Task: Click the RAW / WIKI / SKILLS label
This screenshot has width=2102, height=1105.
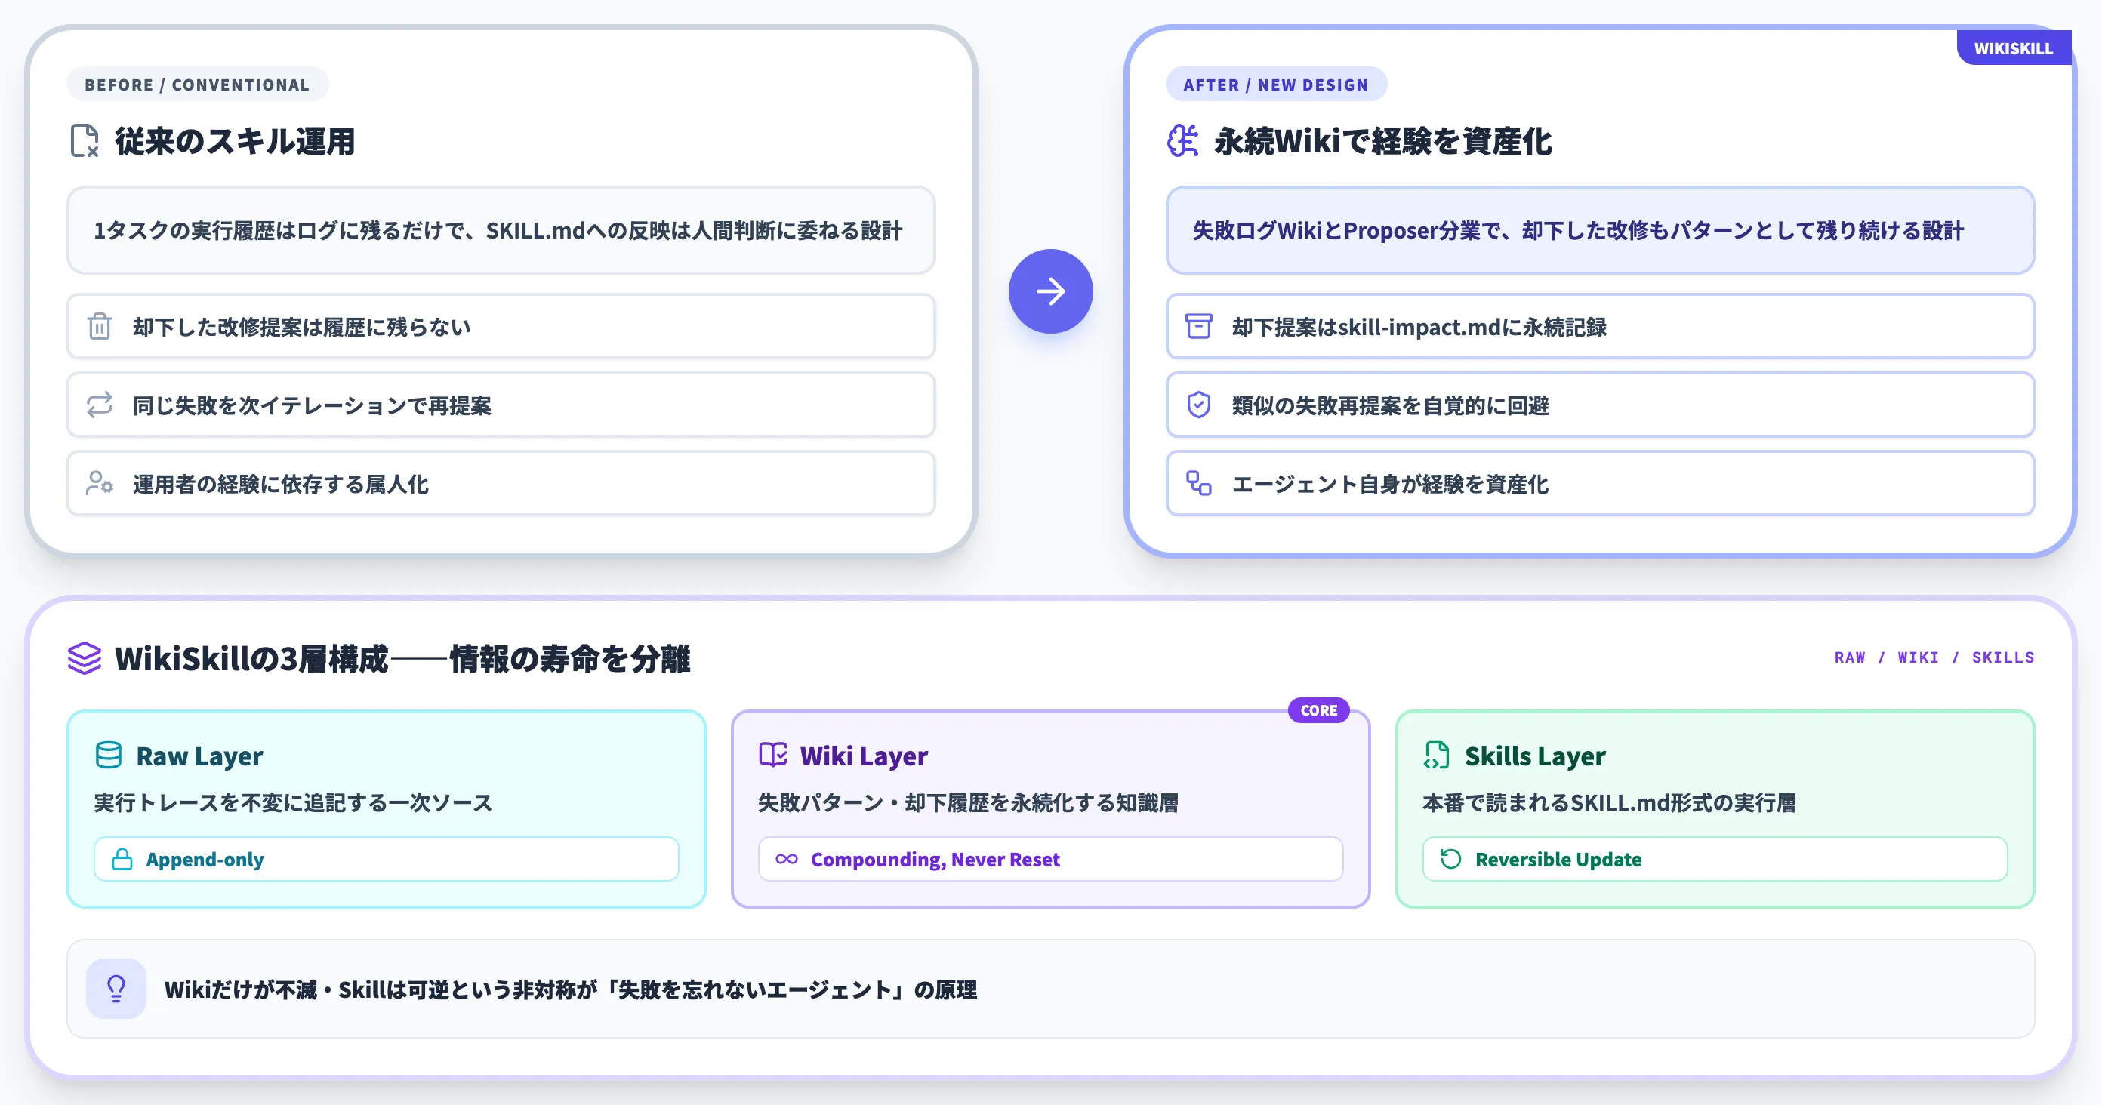Action: 1934,657
